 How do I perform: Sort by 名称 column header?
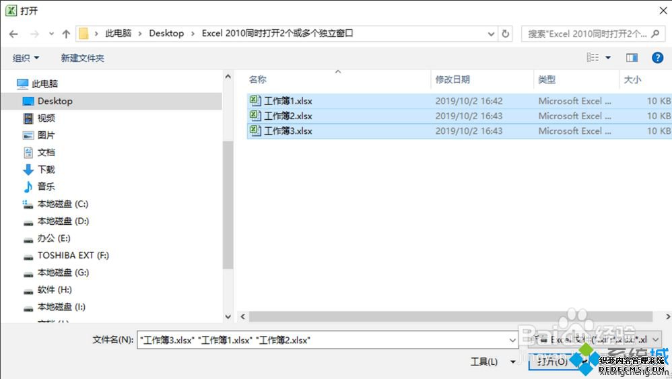point(258,79)
